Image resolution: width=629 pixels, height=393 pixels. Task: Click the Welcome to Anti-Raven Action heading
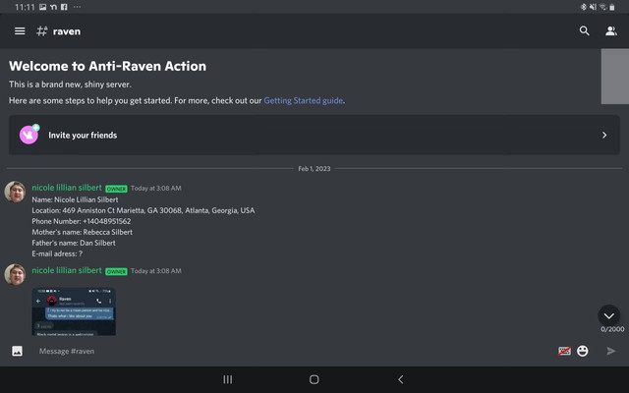pyautogui.click(x=107, y=66)
